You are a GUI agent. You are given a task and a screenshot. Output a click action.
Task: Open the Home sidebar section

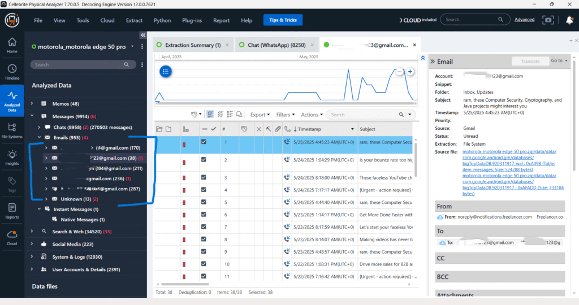click(12, 45)
